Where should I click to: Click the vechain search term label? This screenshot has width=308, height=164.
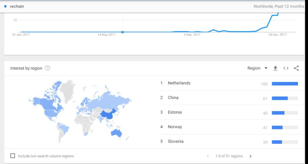(17, 6)
